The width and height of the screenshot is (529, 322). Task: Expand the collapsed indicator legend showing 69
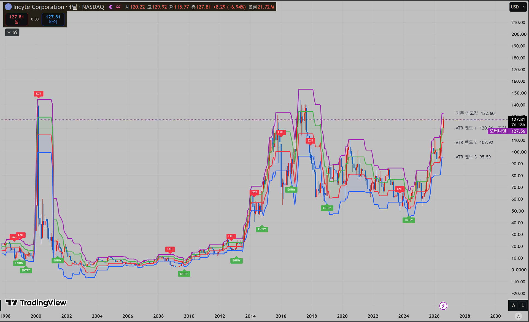point(12,33)
